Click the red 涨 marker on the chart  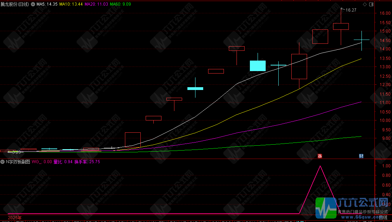pos(320,156)
